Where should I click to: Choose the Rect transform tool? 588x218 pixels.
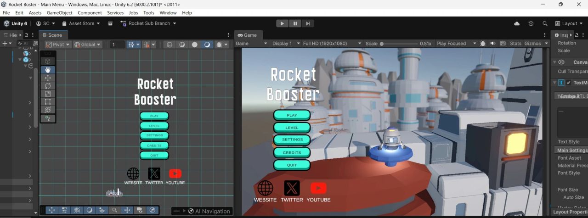click(48, 102)
